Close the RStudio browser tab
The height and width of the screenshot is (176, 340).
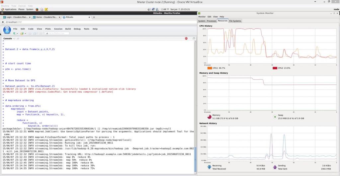click(89, 17)
